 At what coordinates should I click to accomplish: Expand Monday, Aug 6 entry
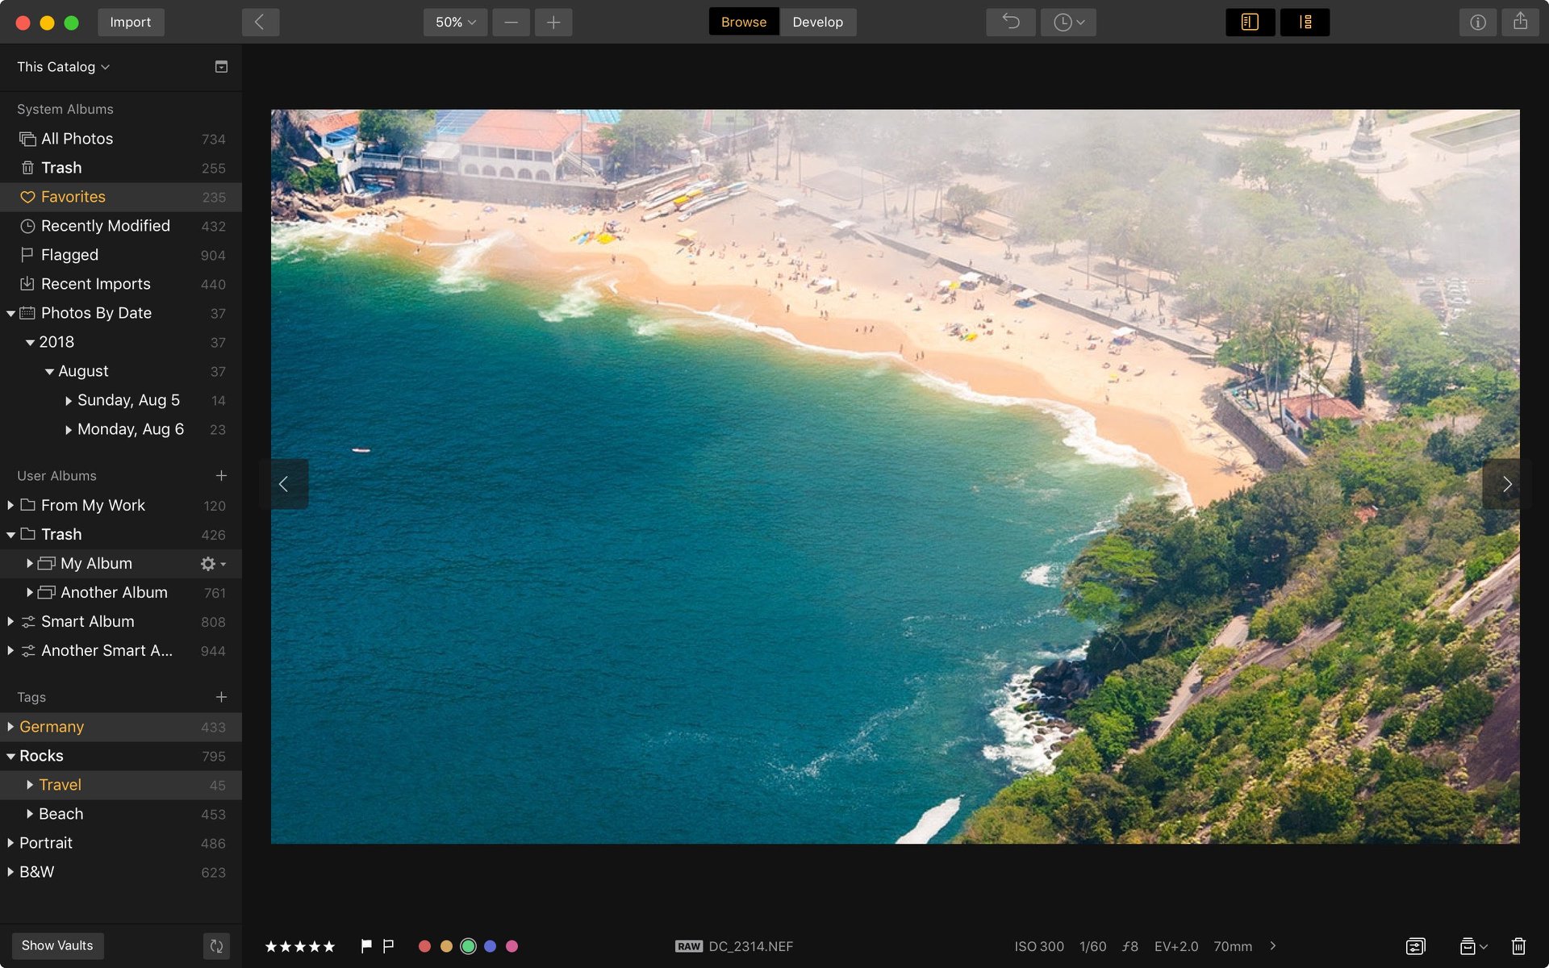69,429
